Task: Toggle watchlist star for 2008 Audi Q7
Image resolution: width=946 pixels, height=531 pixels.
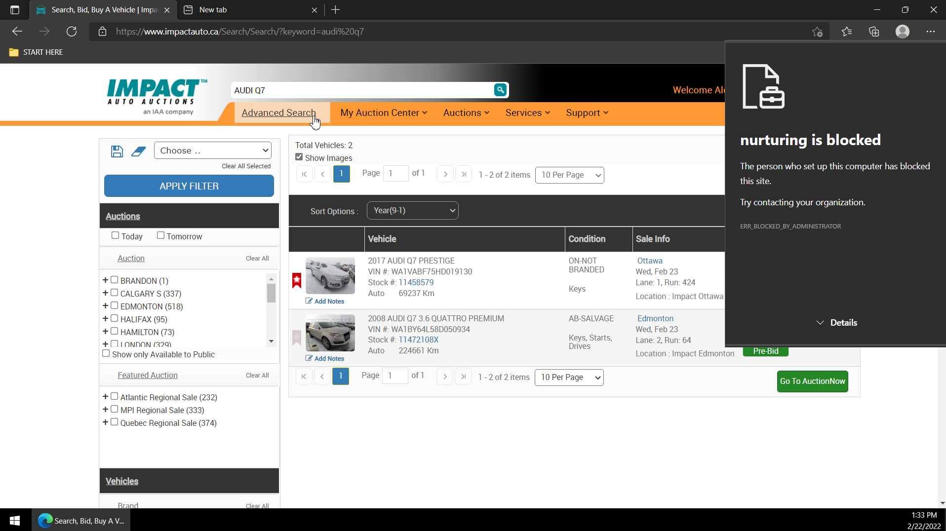Action: [297, 338]
